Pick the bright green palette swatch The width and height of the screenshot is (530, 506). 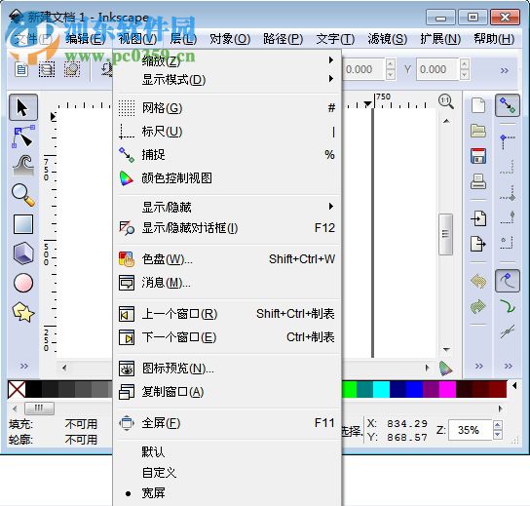click(x=349, y=389)
